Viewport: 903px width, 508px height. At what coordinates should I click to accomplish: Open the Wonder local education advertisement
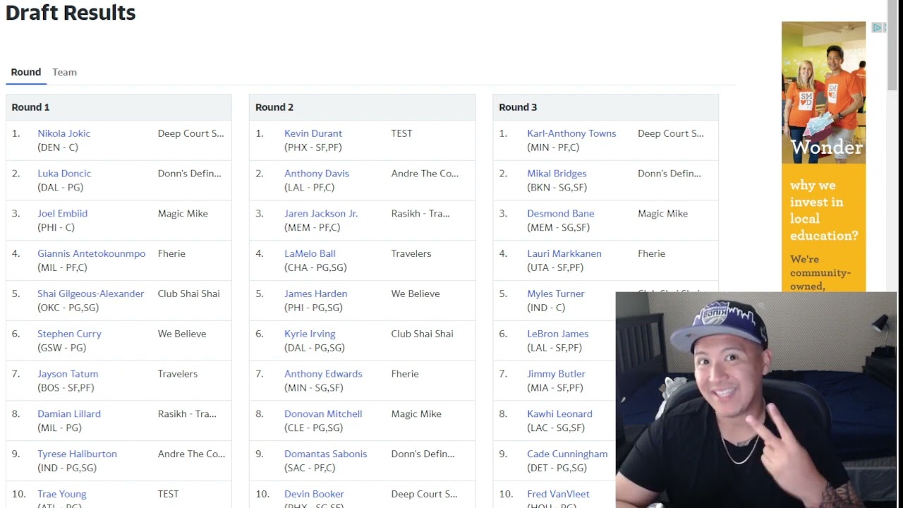point(823,157)
